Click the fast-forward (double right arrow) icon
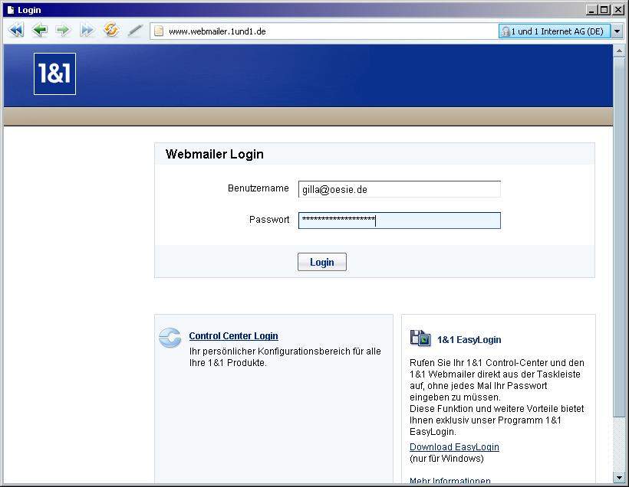This screenshot has height=487, width=629. pos(87,31)
